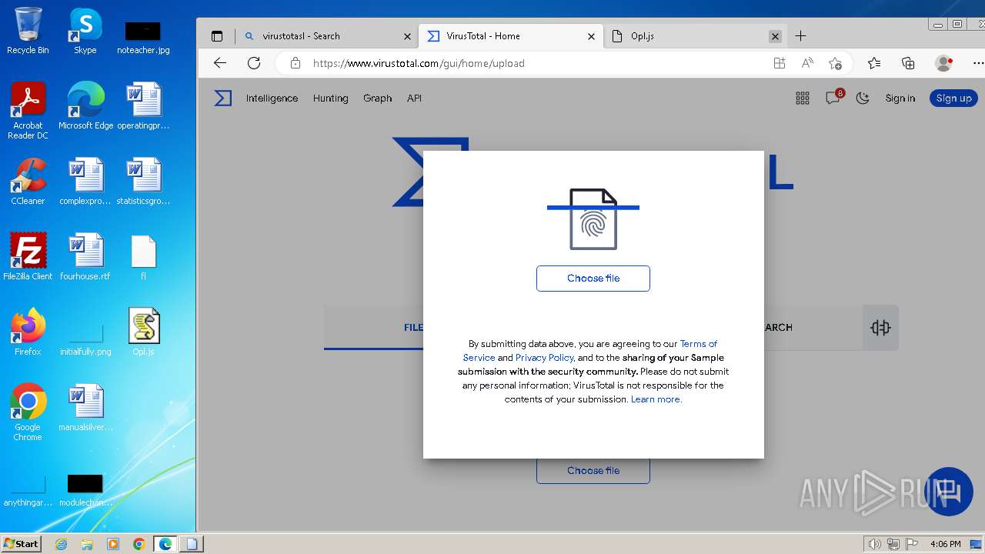Open the Learn more link

pos(656,399)
